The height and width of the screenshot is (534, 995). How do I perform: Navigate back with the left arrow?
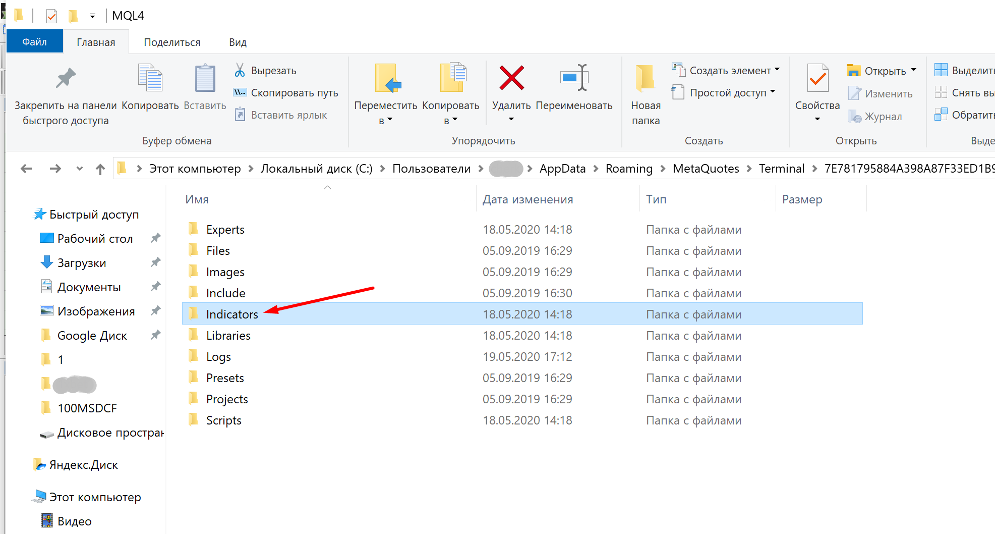click(26, 169)
